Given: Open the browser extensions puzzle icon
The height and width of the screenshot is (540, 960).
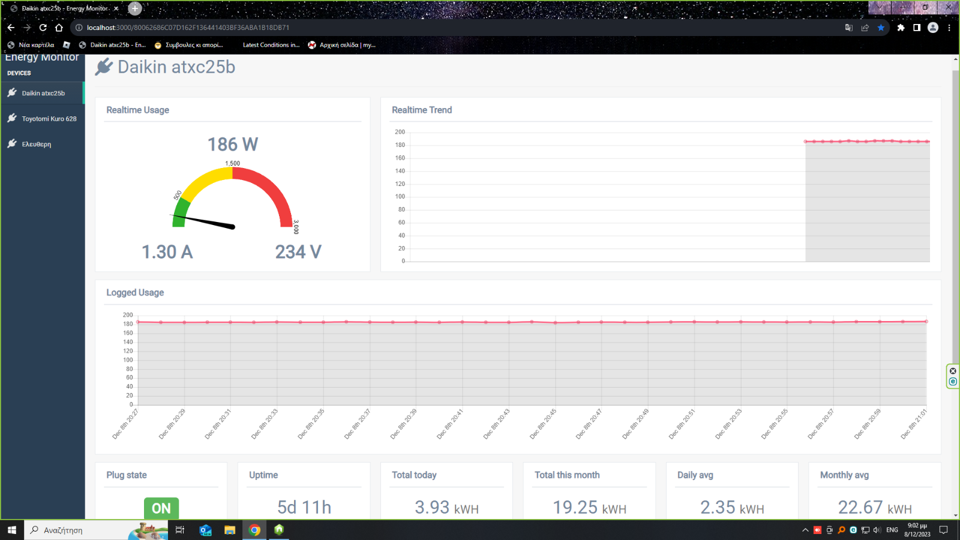Looking at the screenshot, I should pyautogui.click(x=901, y=28).
